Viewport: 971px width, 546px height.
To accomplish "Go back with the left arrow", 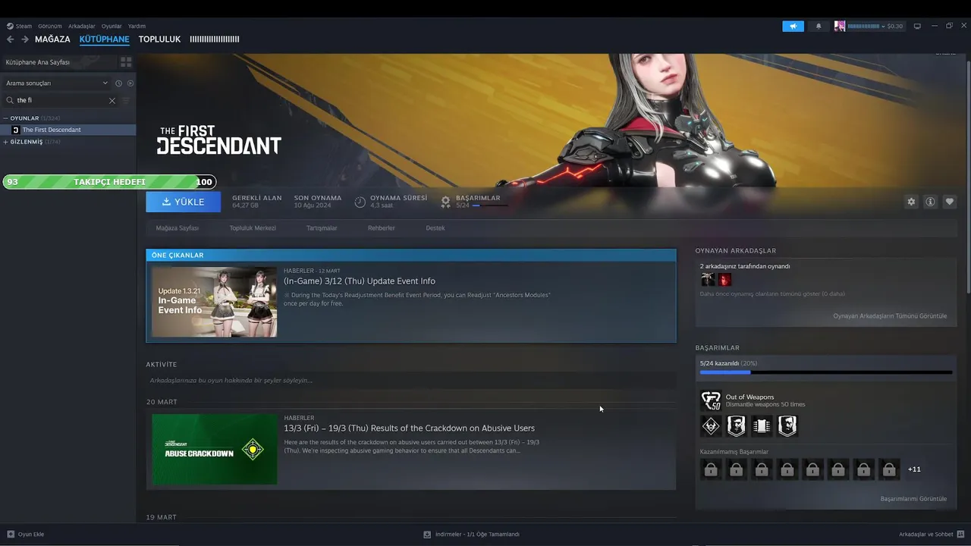I will [x=10, y=39].
